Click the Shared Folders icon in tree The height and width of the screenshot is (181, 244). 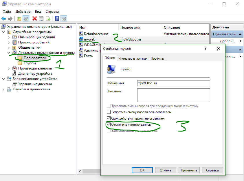click(14, 47)
